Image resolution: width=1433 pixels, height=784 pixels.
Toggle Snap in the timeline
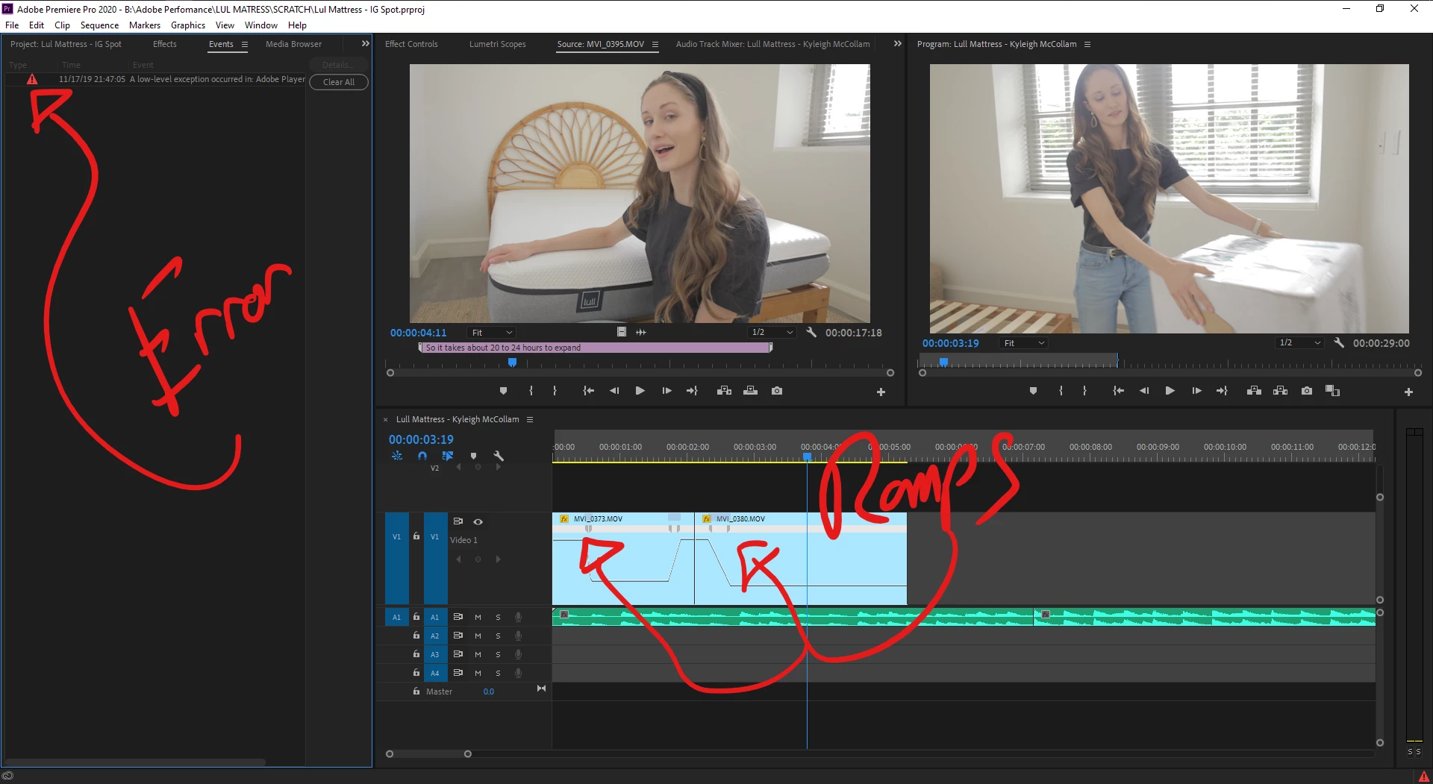[x=422, y=456]
